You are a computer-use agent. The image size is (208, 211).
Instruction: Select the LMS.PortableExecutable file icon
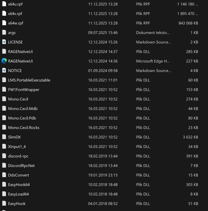4,80
